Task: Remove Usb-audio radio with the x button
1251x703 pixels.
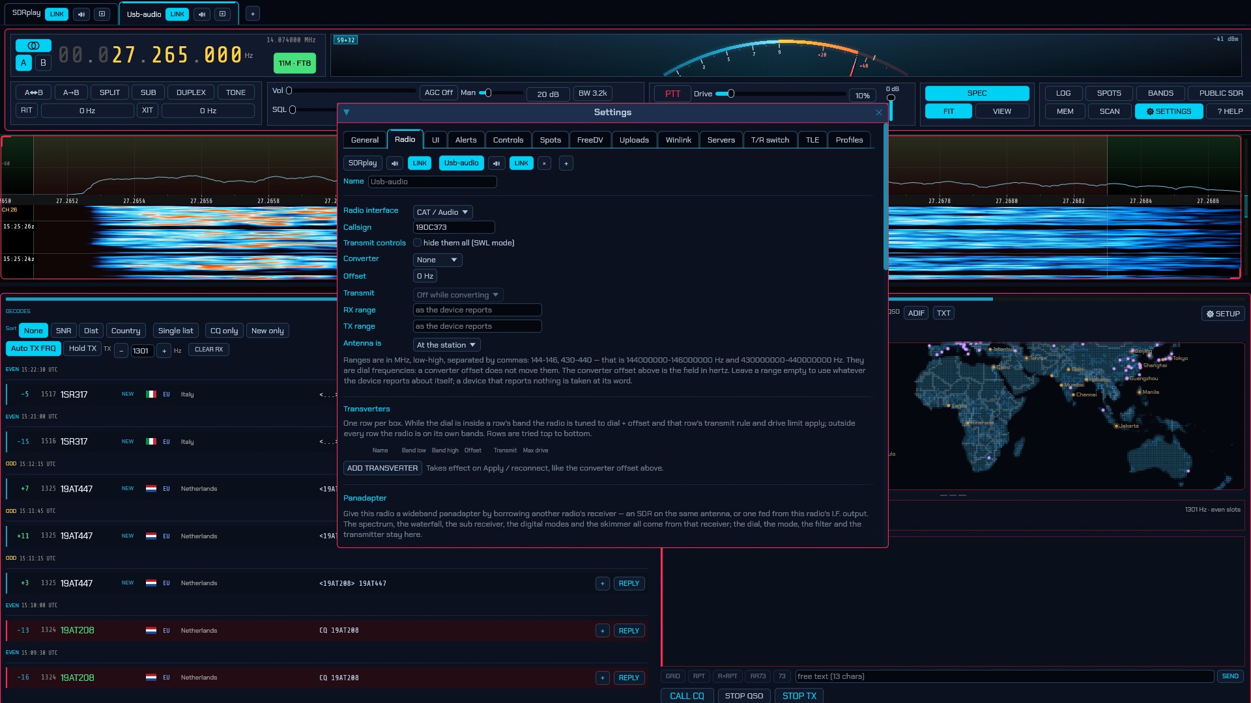Action: [x=544, y=163]
